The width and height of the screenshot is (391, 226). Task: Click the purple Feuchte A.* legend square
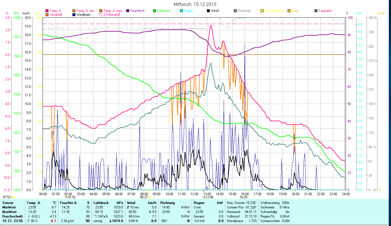(128, 11)
